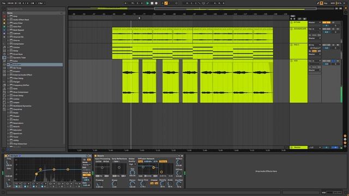This screenshot has width=349, height=196.
Task: Start playback with the Play button
Action: [x=148, y=3]
